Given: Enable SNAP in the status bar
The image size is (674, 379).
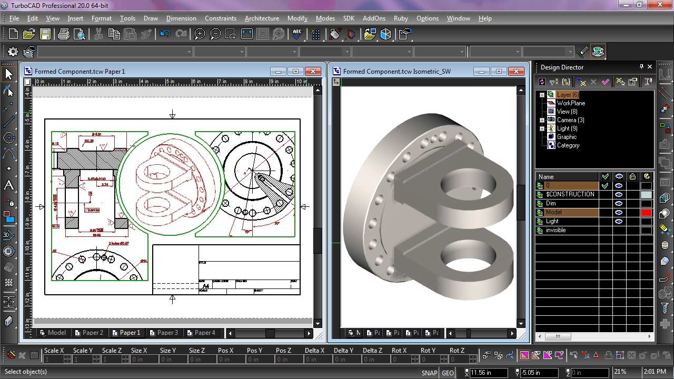Looking at the screenshot, I should tap(429, 372).
